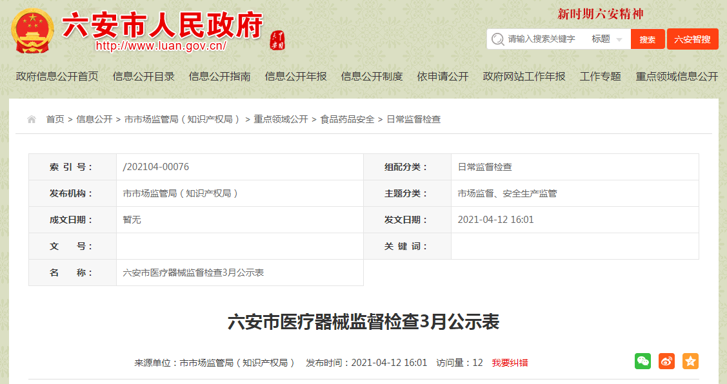Open 重点领域公开 breadcrumb link
Screen dimensions: 727x384
pos(281,119)
